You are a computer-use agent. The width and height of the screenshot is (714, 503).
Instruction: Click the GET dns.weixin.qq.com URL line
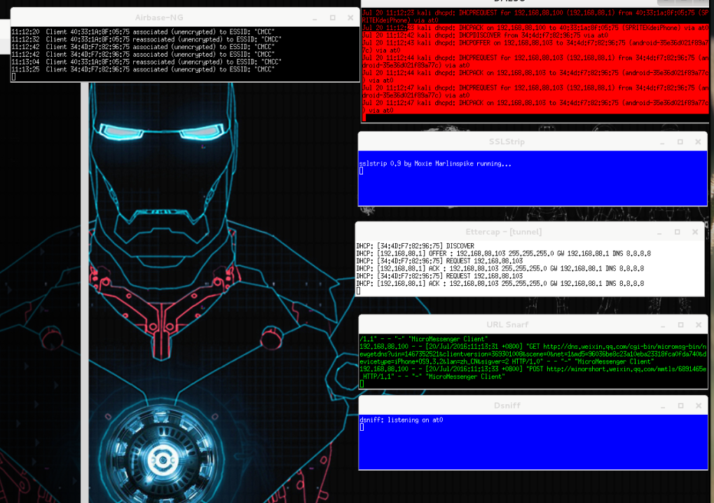[533, 354]
